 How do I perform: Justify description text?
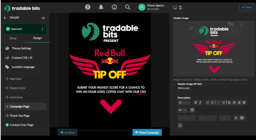pos(244,103)
